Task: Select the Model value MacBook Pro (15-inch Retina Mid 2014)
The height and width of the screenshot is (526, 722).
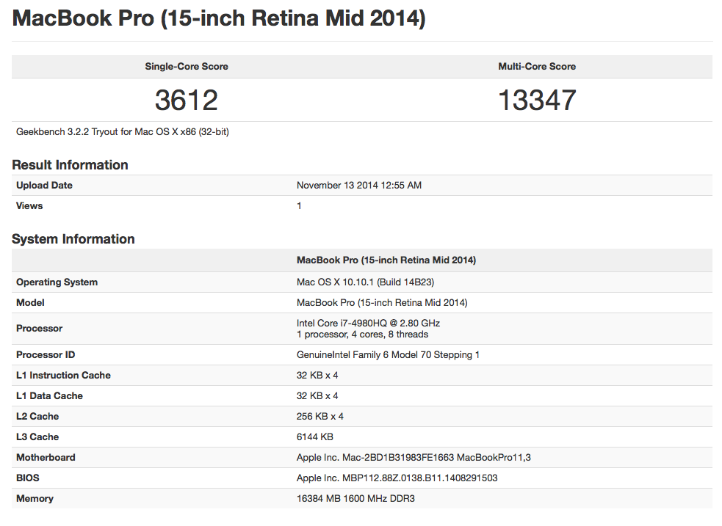Action: click(x=382, y=302)
